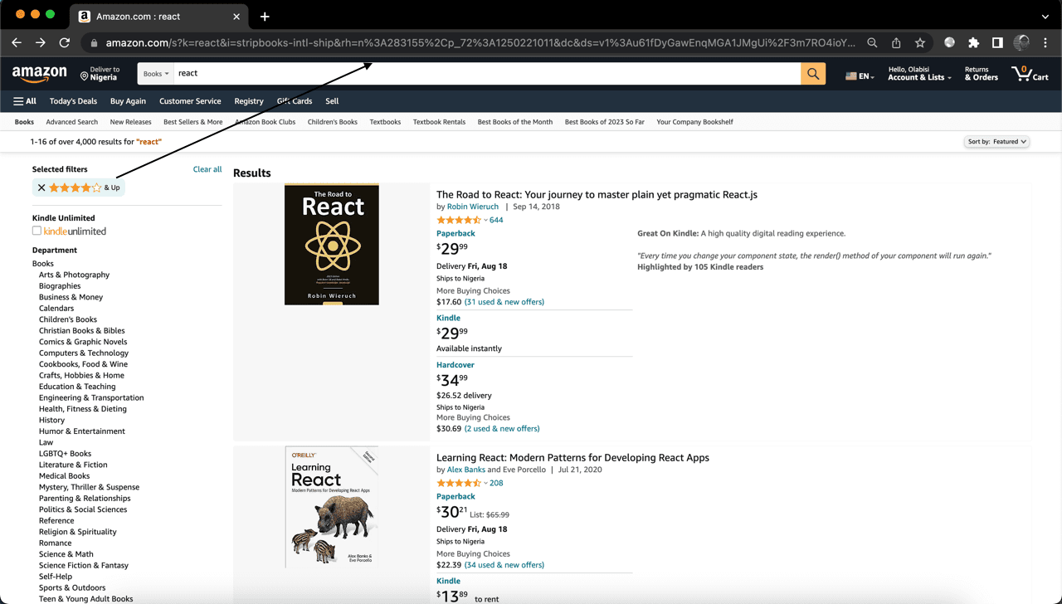Open a new browser tab
1062x604 pixels.
(265, 17)
